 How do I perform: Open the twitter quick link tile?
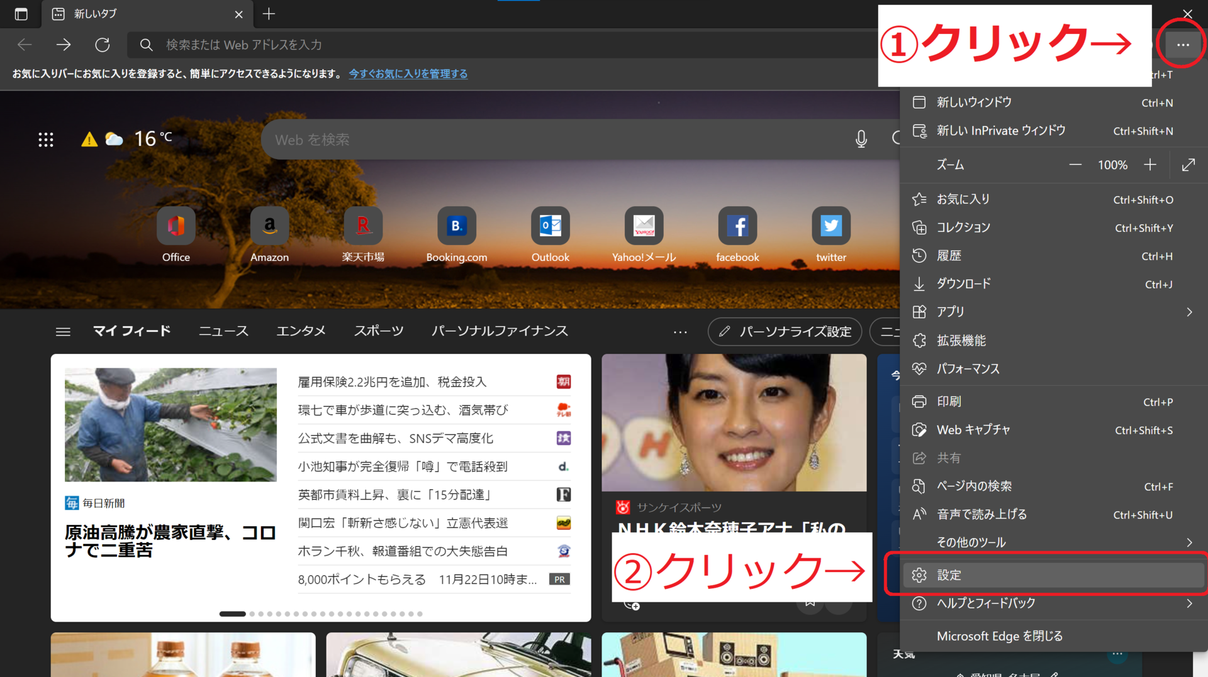click(x=830, y=226)
